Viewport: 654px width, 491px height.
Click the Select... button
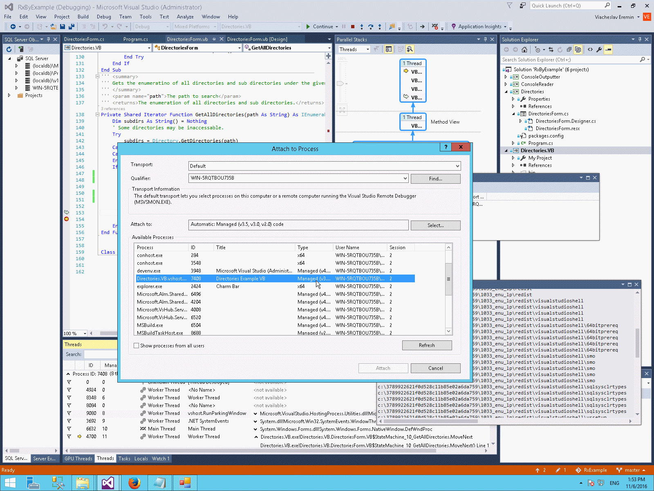[435, 225]
